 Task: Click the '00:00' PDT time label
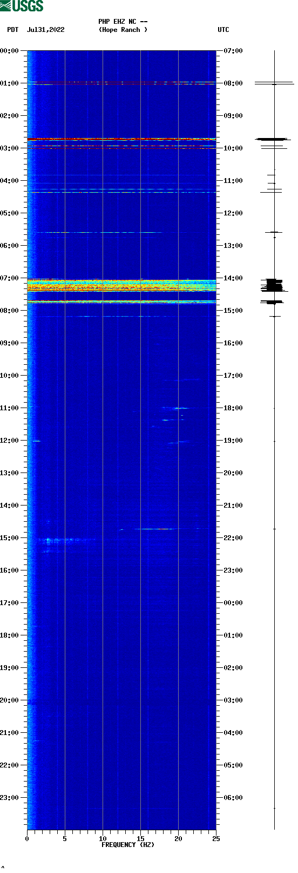click(x=10, y=51)
